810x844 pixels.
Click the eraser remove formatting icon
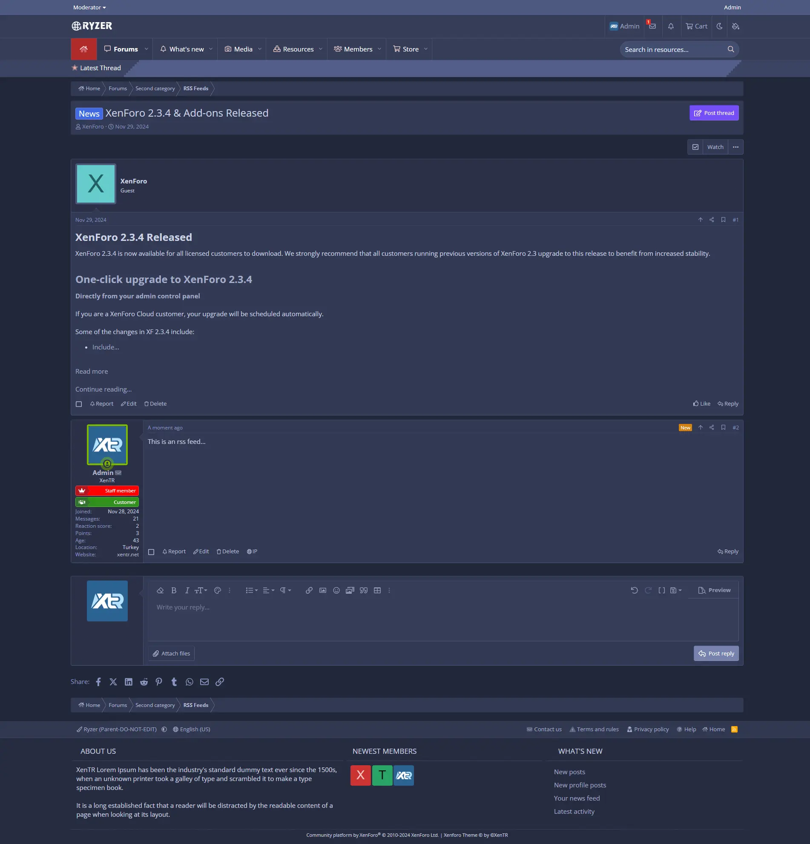click(160, 590)
